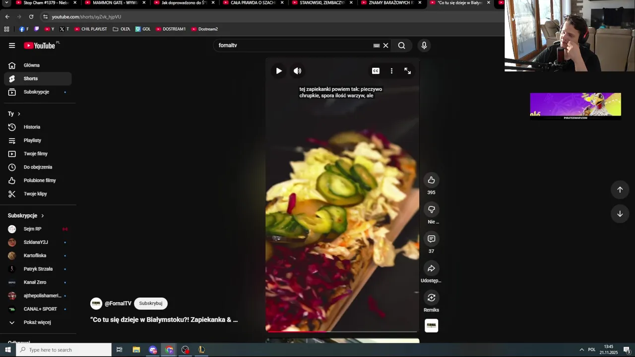The height and width of the screenshot is (357, 635).
Task: Go back with browser back arrow
Action: pos(7,16)
